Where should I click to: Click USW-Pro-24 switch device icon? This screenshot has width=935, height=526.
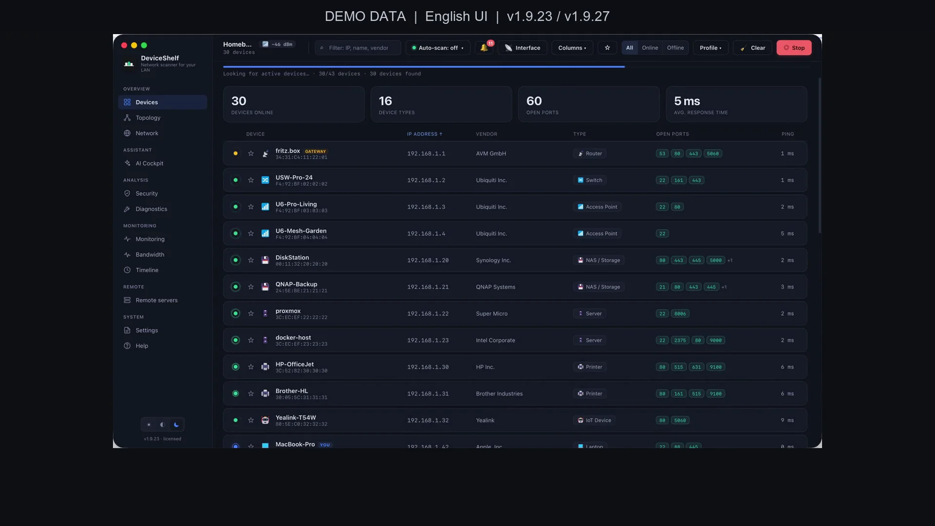coord(265,180)
